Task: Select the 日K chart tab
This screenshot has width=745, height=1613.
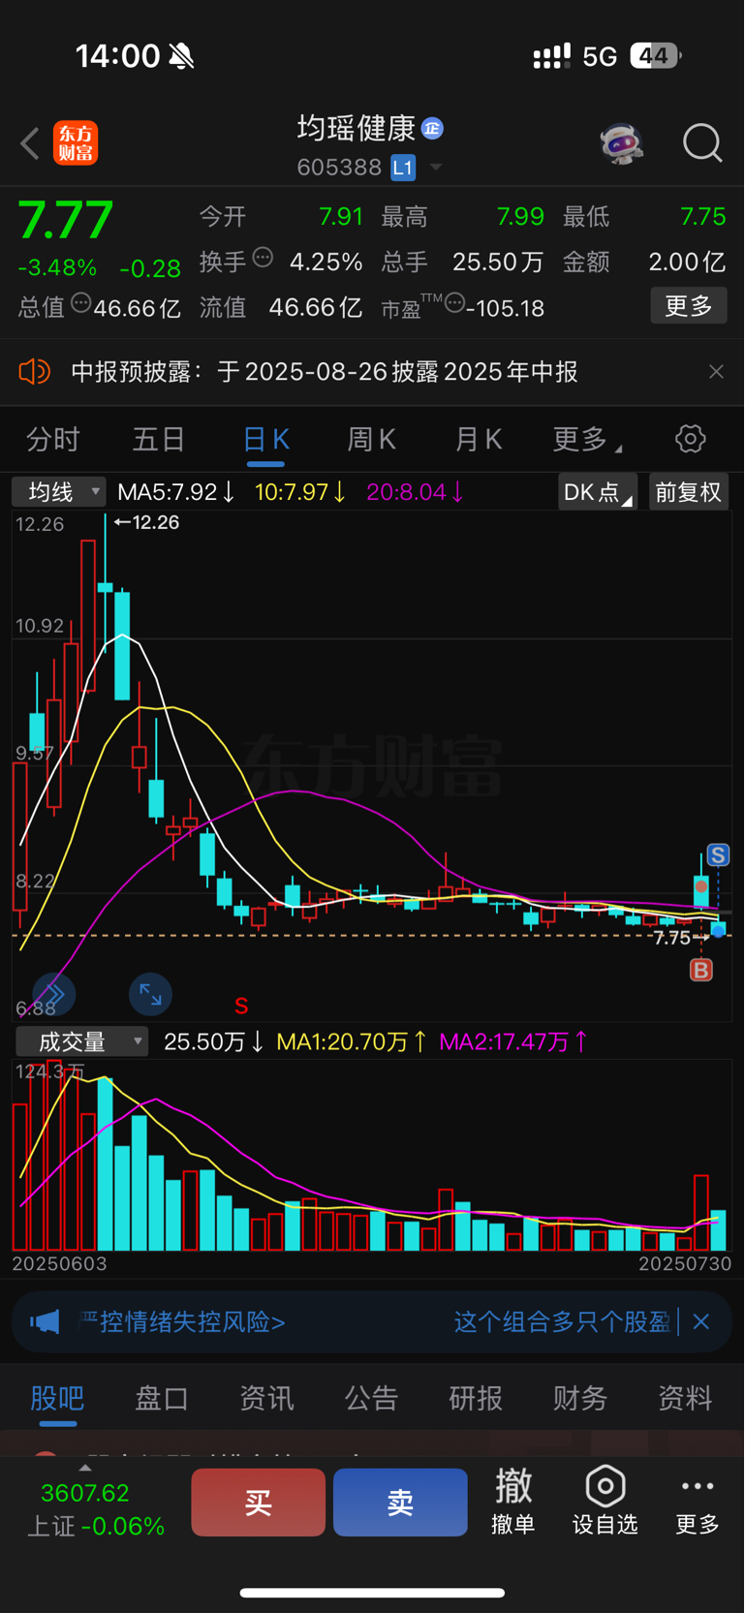Action: click(x=265, y=440)
